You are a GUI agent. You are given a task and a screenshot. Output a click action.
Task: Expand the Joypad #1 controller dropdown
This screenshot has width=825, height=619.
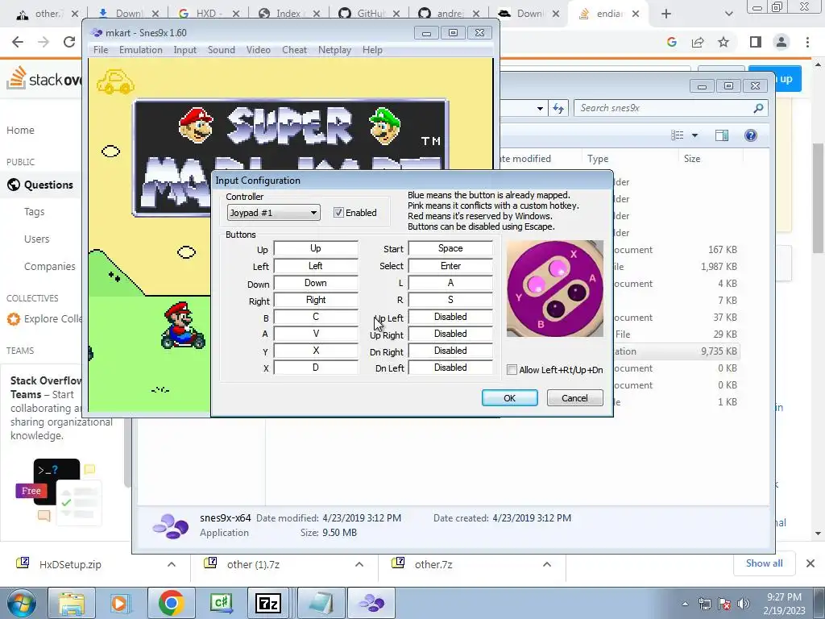tap(273, 213)
